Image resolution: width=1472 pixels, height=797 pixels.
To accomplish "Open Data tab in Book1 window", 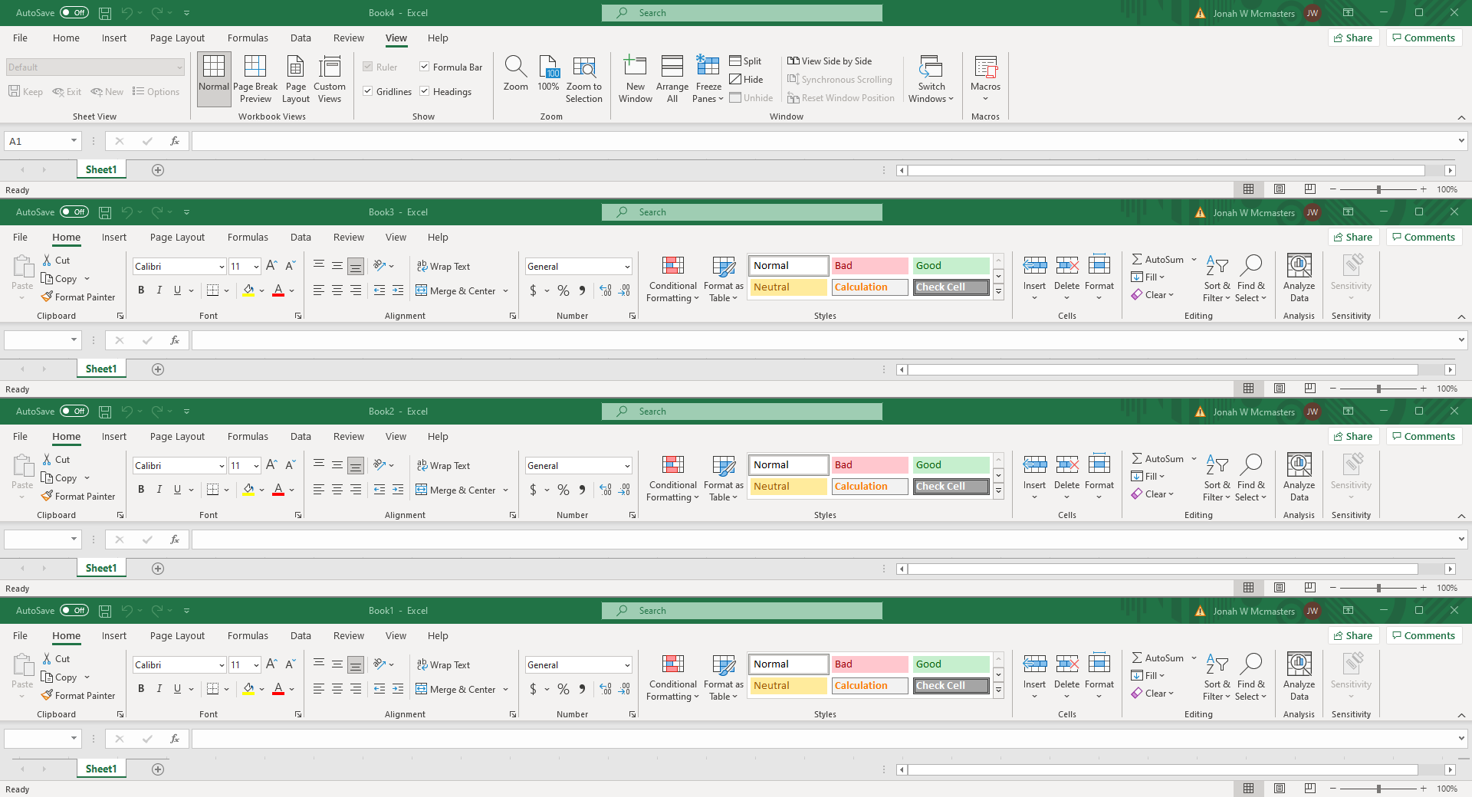I will (301, 636).
